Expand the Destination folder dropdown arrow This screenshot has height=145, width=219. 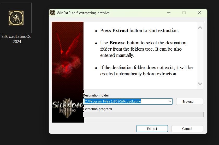coord(170,101)
